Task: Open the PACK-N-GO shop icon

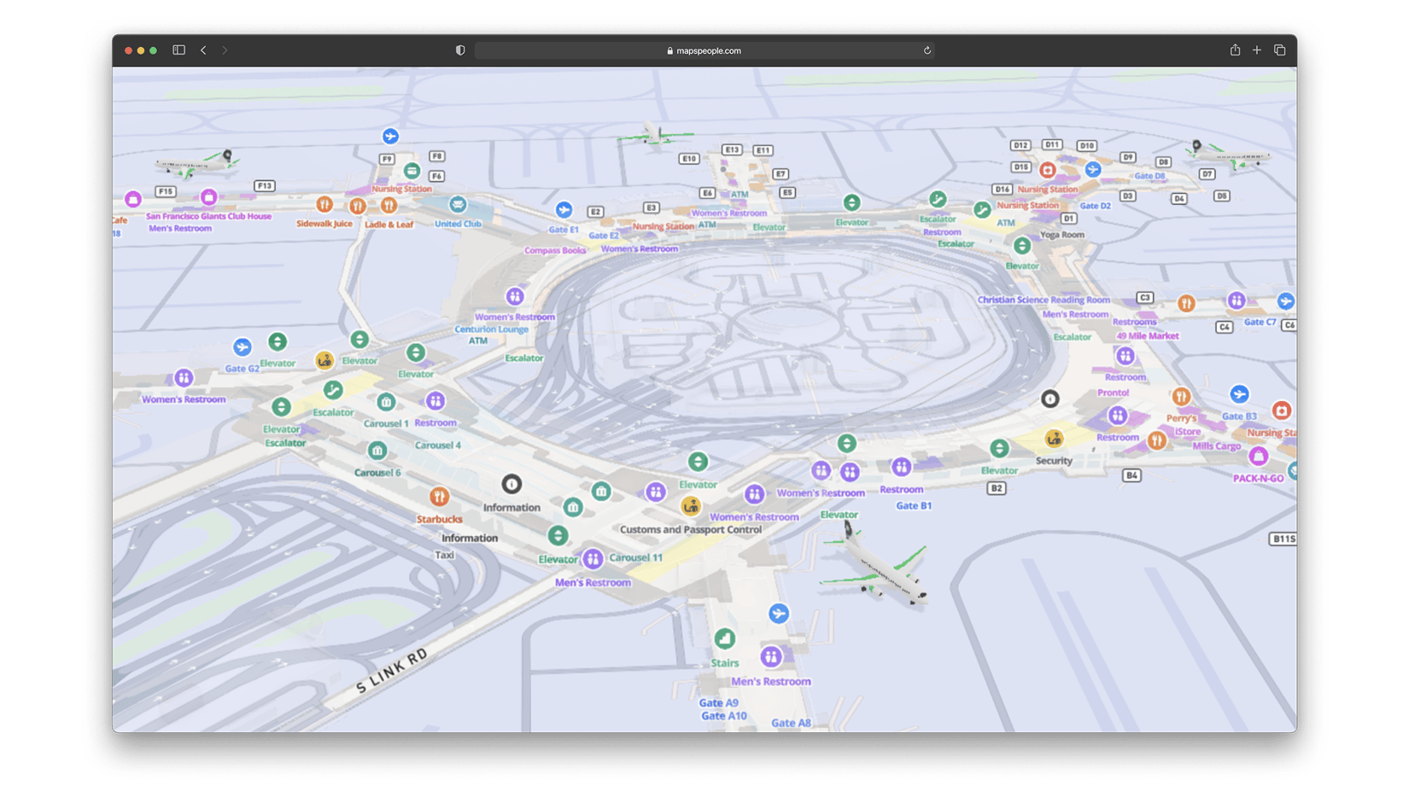Action: click(x=1258, y=457)
